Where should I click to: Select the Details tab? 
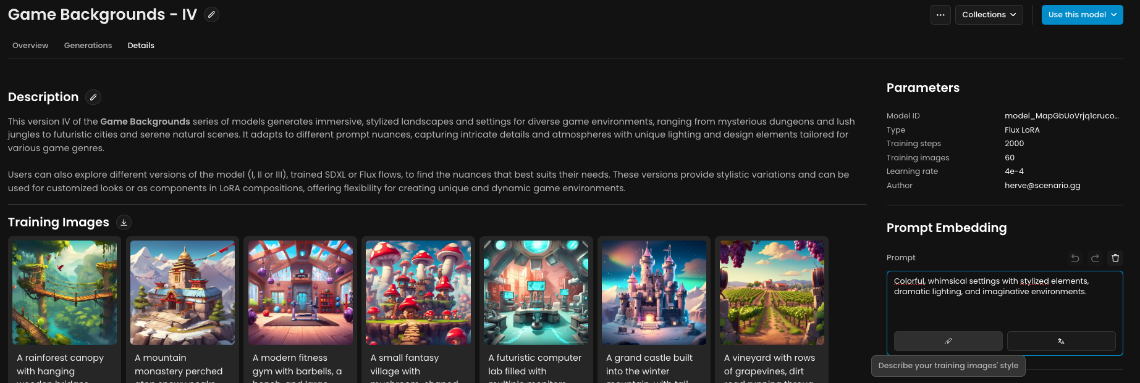click(x=141, y=46)
